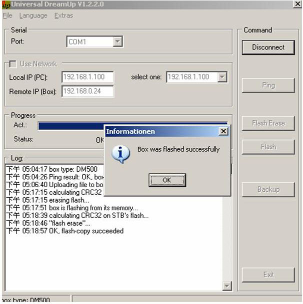Click the Backup button
This screenshot has height=304, width=303.
tap(268, 189)
